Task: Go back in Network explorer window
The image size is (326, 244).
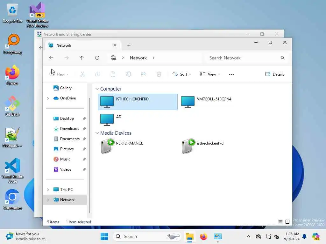Action: [51, 58]
